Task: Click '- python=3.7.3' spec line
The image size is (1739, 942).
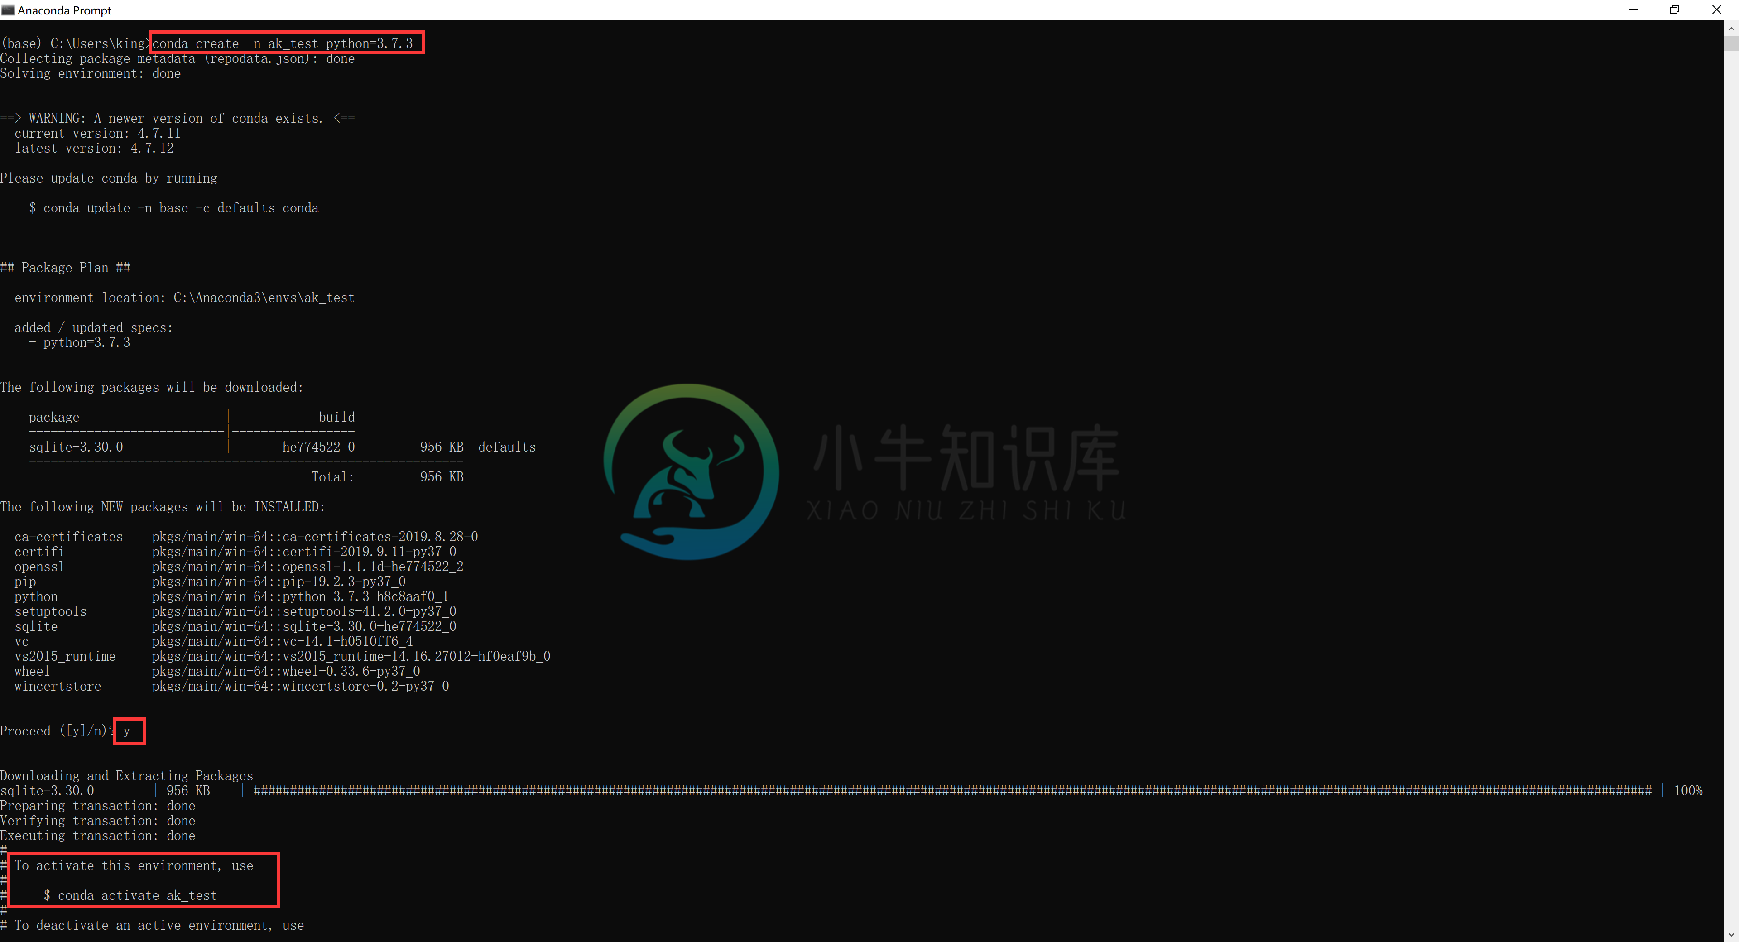Action: (x=80, y=342)
